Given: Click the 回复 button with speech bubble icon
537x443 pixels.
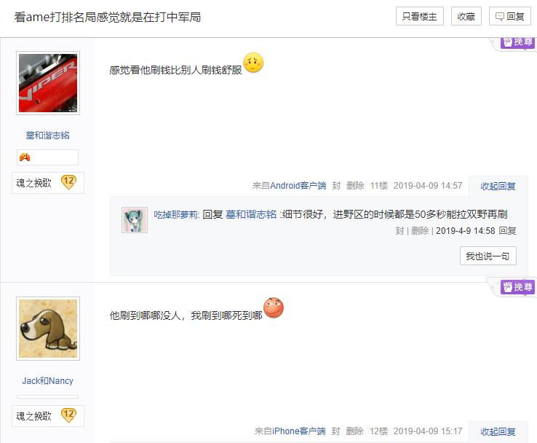Looking at the screenshot, I should click(510, 16).
